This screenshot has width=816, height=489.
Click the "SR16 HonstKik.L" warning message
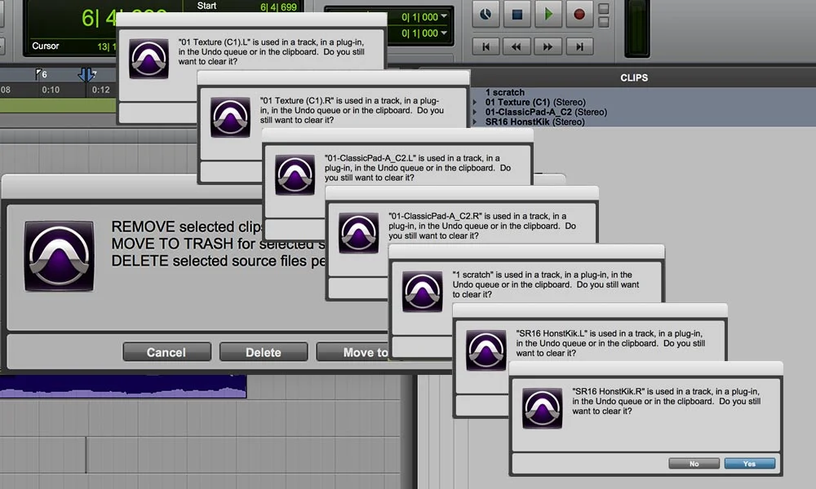pyautogui.click(x=610, y=343)
